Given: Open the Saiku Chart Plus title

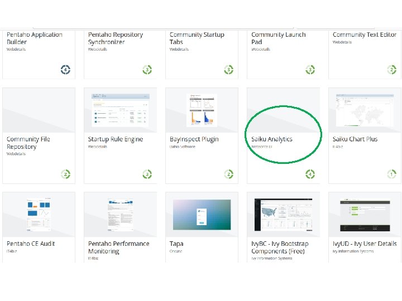Looking at the screenshot, I should [355, 139].
